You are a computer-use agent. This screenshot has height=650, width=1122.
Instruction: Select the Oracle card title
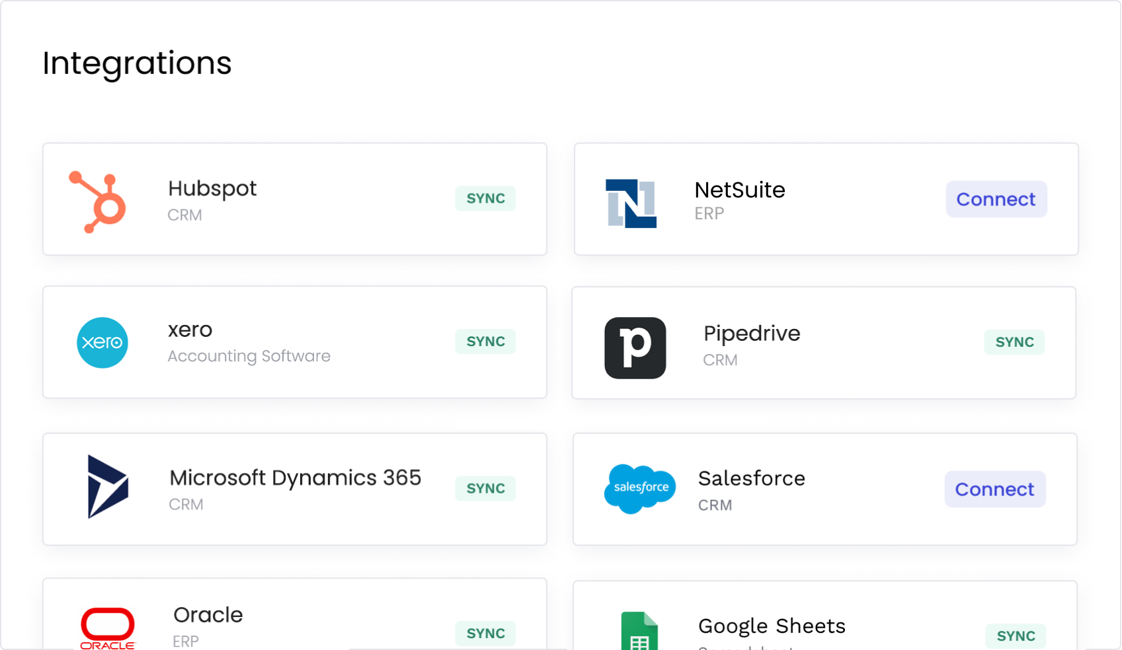pos(208,615)
